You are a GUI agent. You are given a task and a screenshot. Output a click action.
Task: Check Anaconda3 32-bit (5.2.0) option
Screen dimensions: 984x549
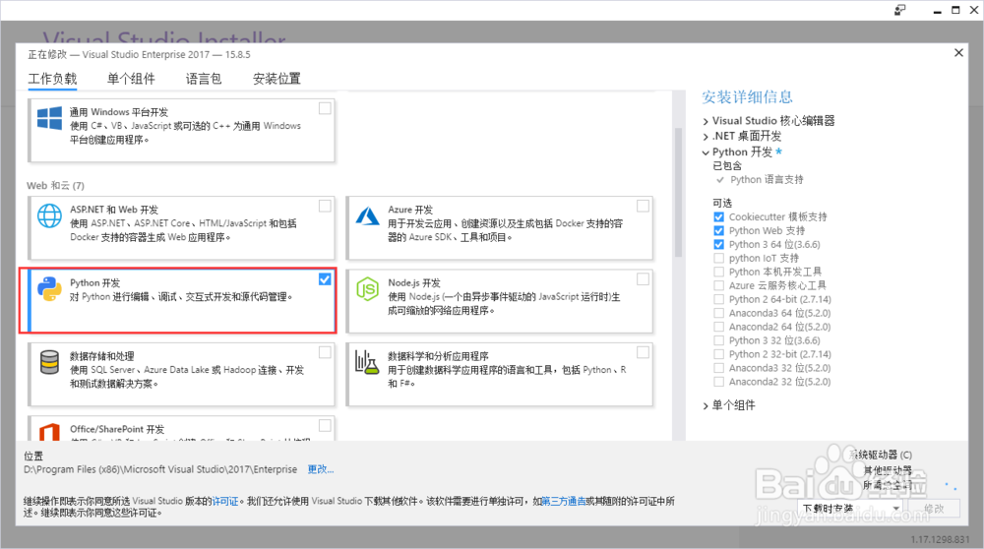(718, 368)
